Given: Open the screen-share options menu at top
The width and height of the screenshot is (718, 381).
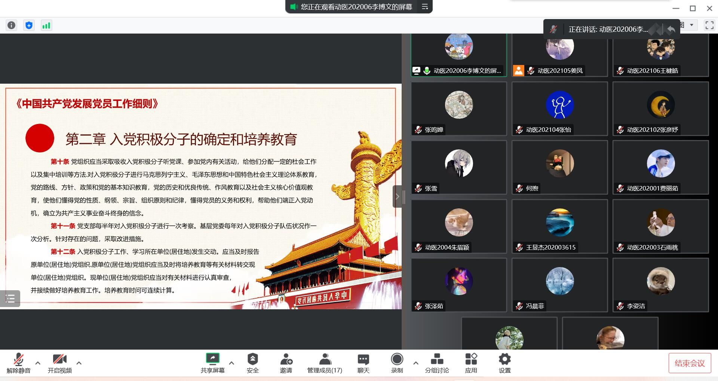Looking at the screenshot, I should 425,7.
